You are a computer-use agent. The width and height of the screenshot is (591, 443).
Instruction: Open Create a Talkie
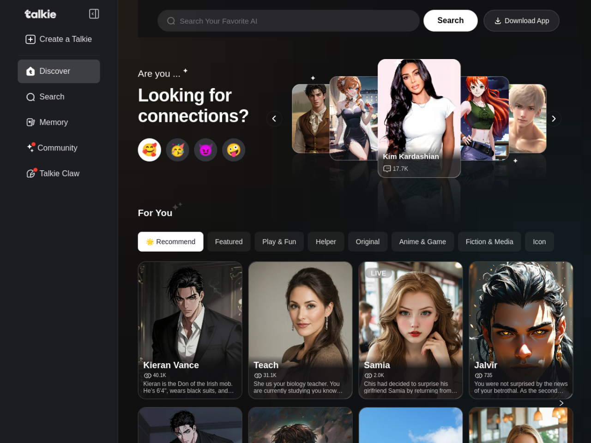click(x=59, y=39)
